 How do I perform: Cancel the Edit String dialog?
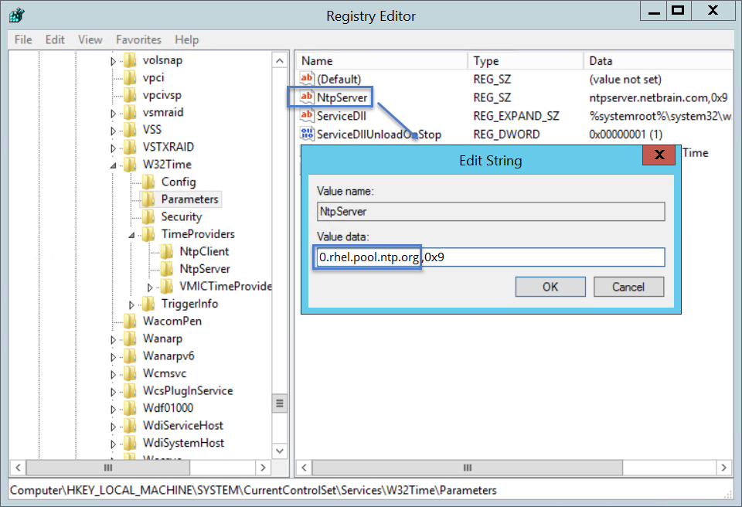coord(628,287)
